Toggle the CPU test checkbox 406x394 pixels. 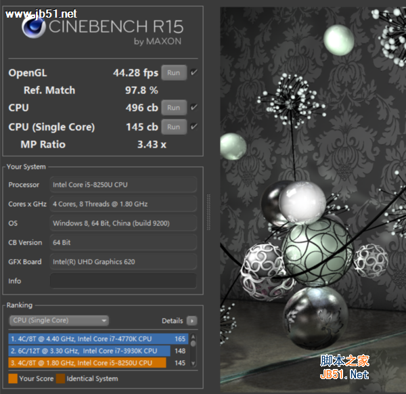coord(194,107)
